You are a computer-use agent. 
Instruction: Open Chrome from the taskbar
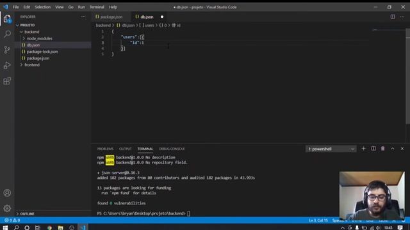49,227
